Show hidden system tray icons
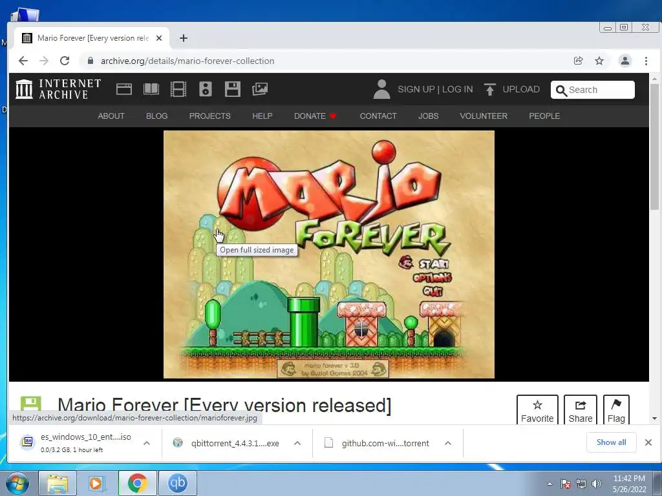 point(550,484)
